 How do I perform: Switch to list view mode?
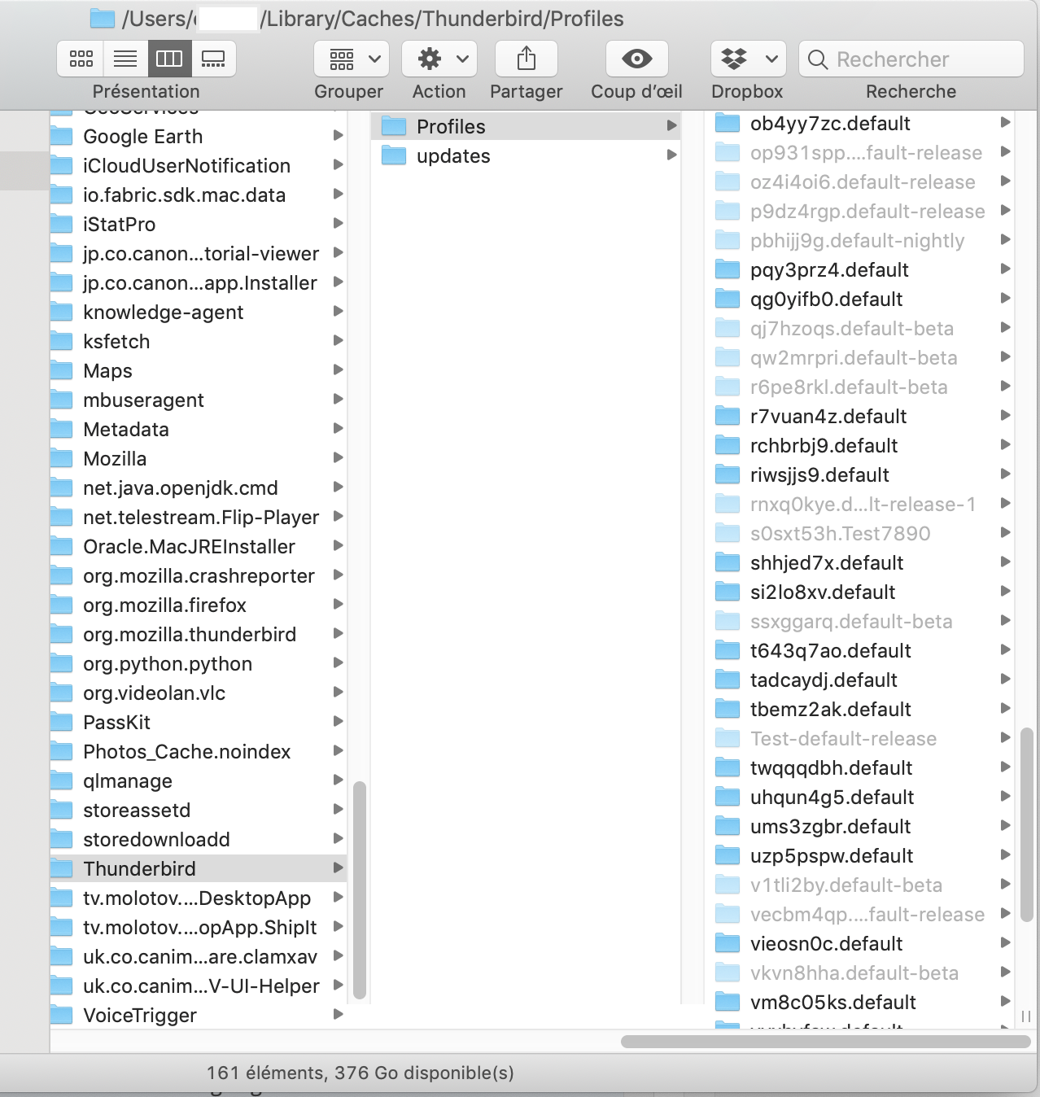125,59
